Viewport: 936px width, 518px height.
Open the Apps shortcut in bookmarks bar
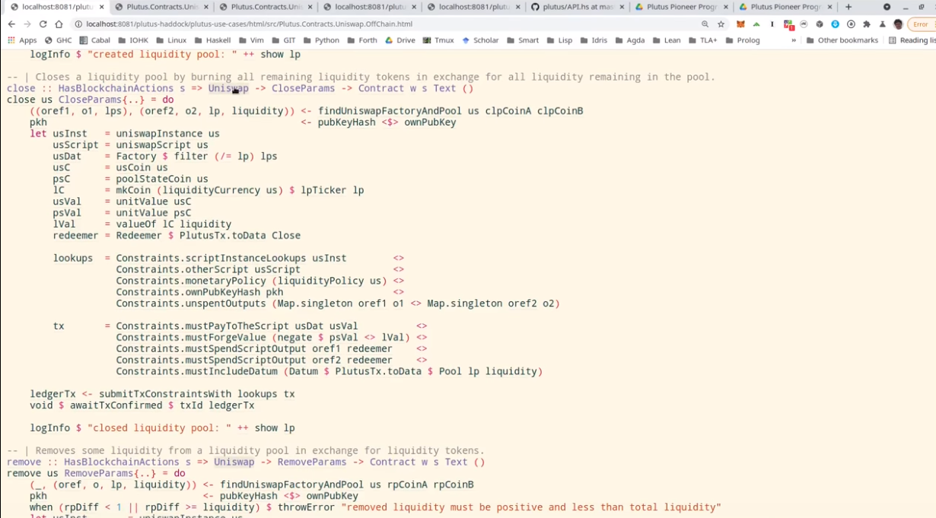point(22,40)
